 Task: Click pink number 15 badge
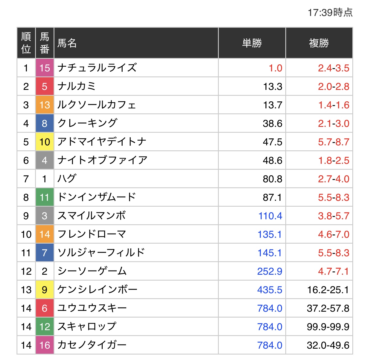coord(45,68)
